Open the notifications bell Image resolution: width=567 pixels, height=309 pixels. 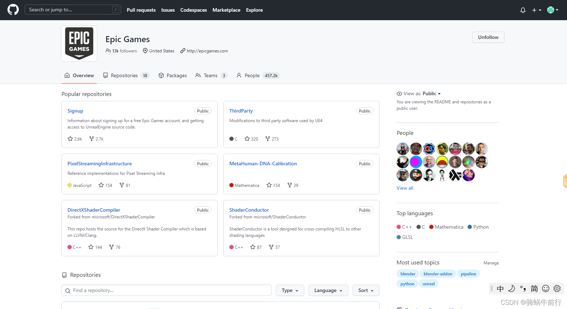pyautogui.click(x=523, y=10)
